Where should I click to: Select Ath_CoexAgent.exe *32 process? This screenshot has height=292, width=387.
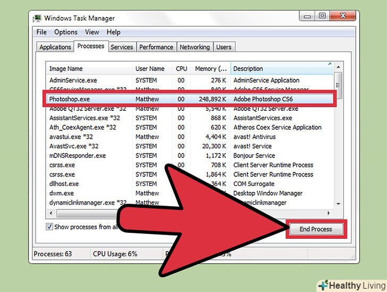click(x=190, y=127)
